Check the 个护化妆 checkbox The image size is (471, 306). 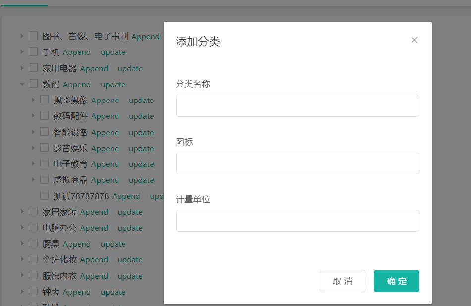click(33, 259)
